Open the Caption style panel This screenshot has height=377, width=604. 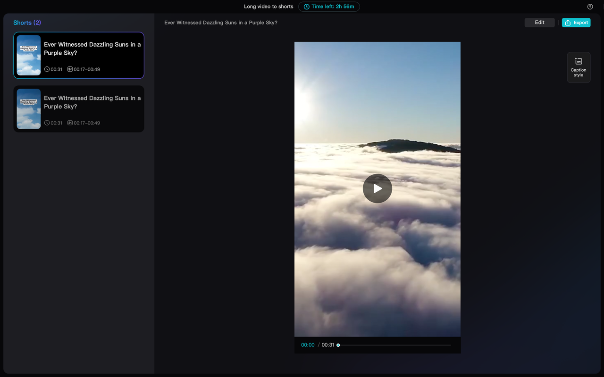578,67
